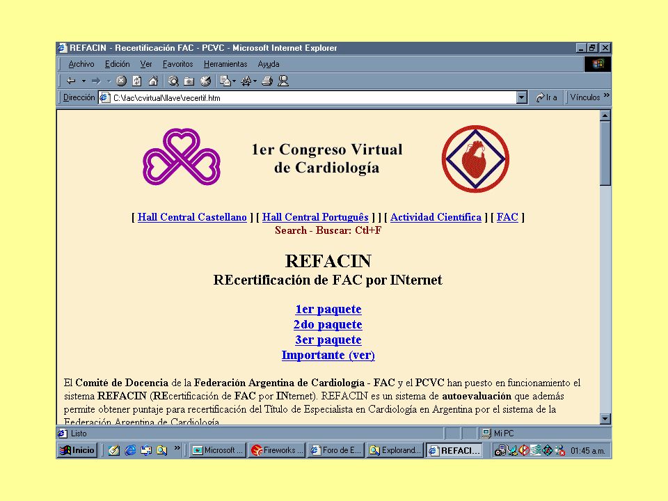The image size is (668, 501).
Task: Click the purple three-hearts logo
Action: (182, 157)
